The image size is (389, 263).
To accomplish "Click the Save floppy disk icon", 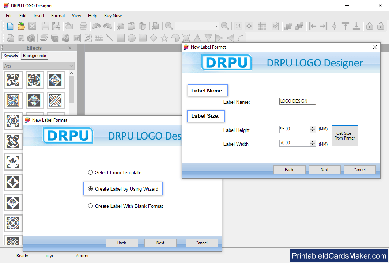I will 45,26.
